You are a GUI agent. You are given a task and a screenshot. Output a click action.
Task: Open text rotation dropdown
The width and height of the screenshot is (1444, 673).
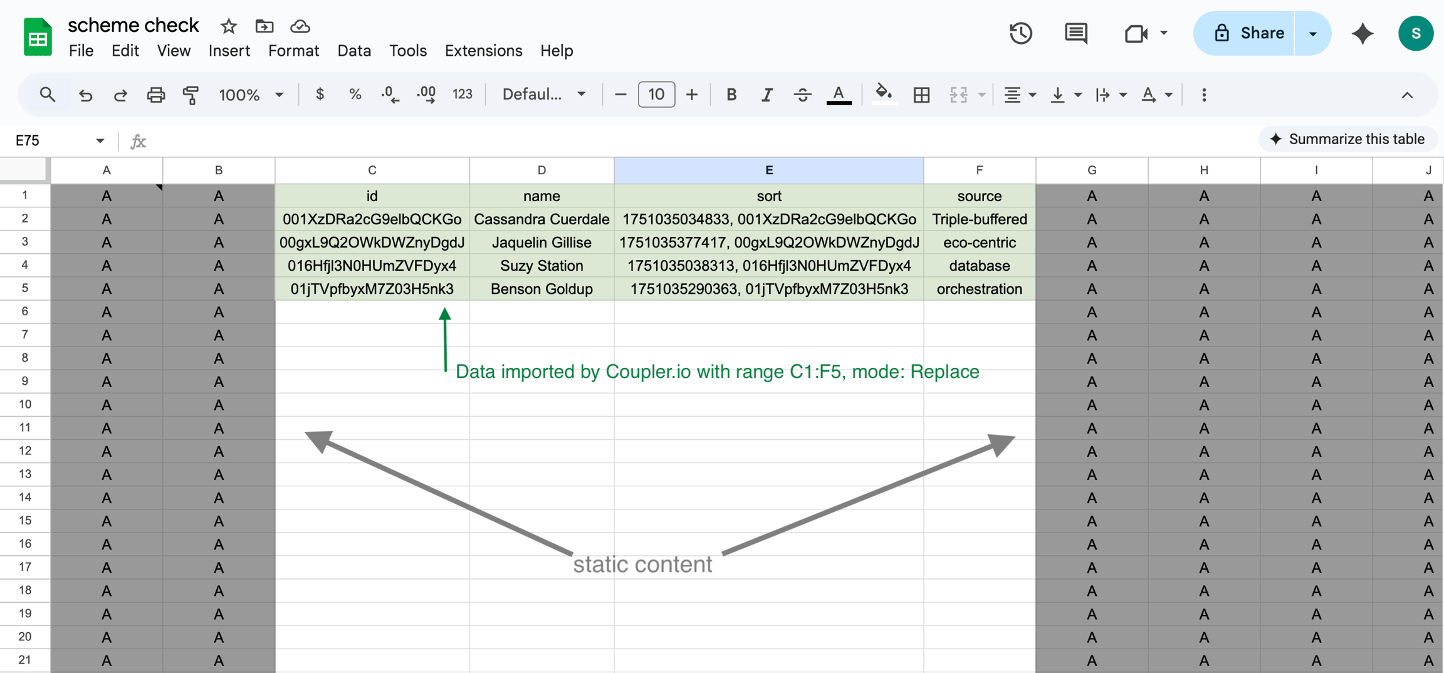point(1156,95)
